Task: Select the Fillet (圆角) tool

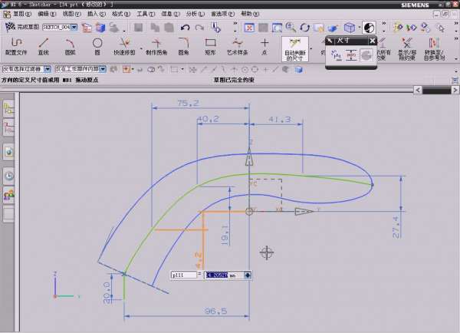Action: 183,46
